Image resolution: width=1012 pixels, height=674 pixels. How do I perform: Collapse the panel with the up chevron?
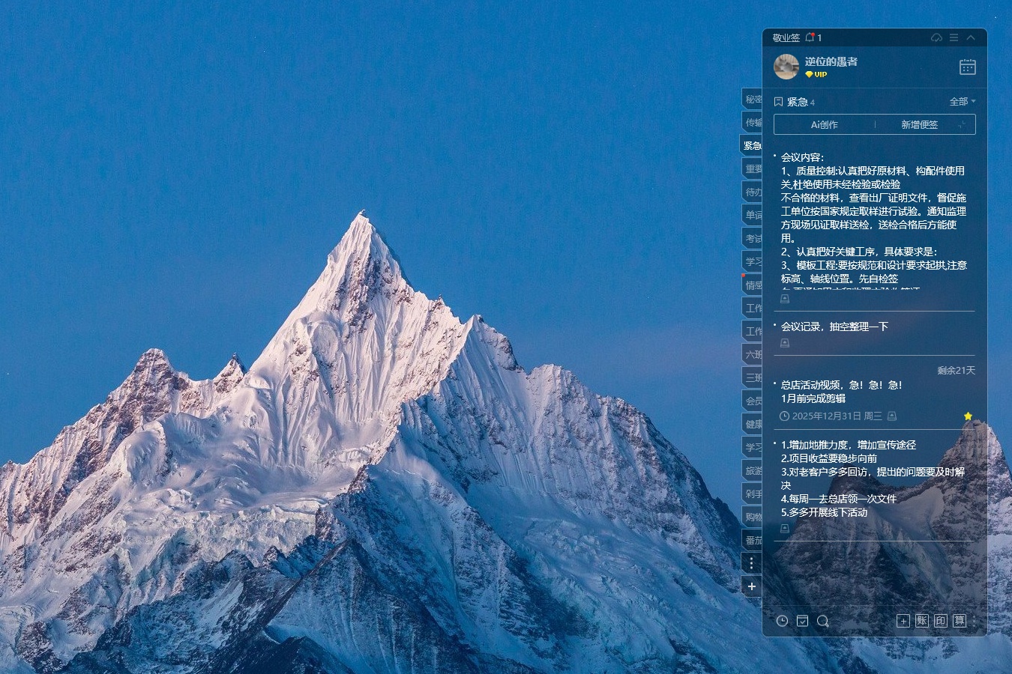pos(971,37)
